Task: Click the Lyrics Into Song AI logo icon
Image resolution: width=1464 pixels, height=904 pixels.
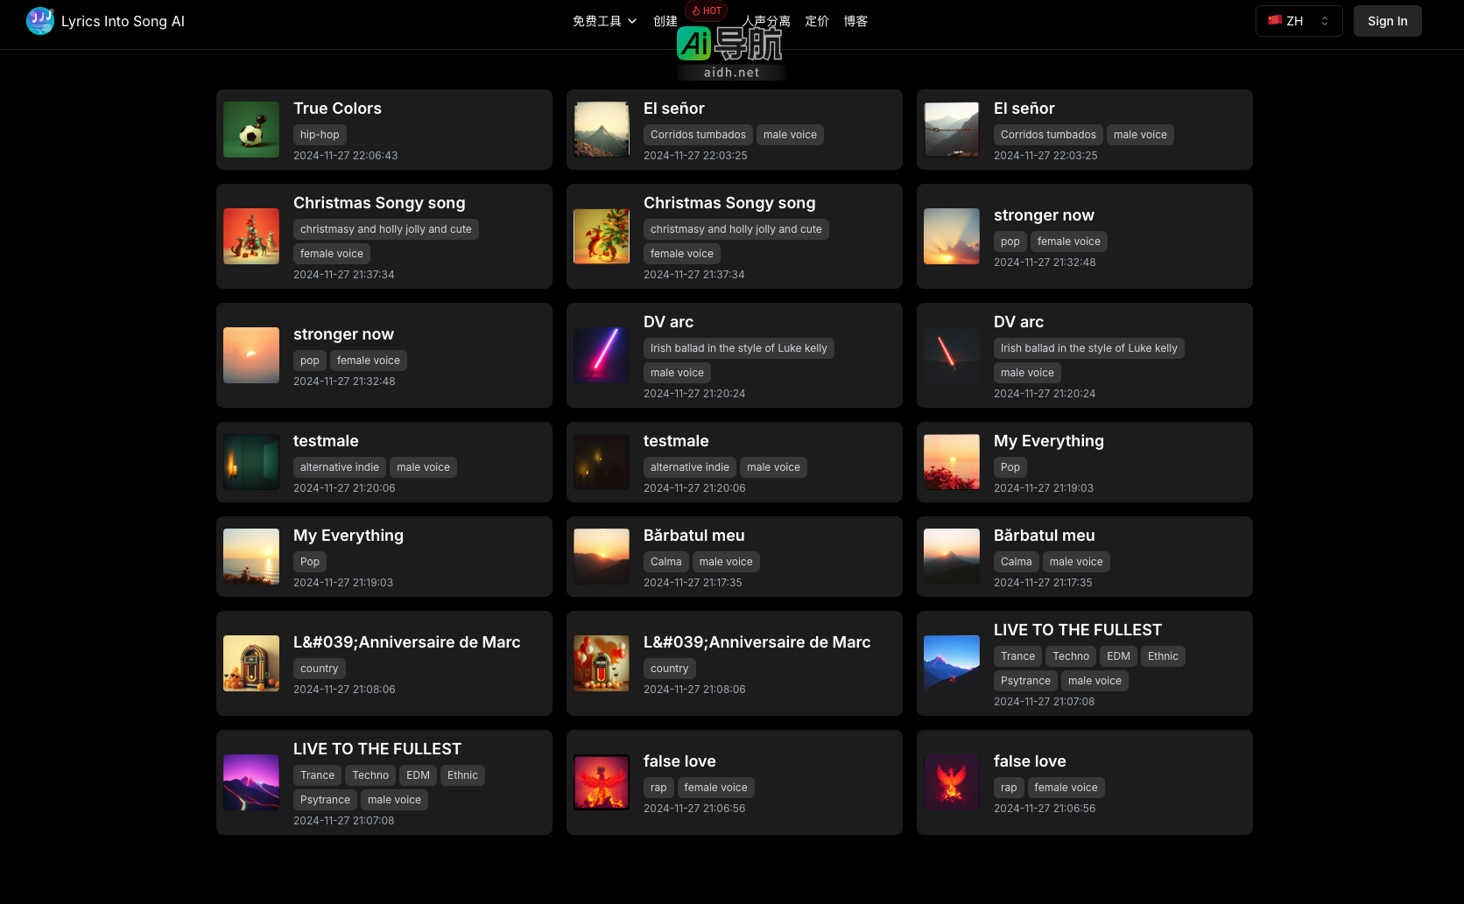Action: [40, 21]
